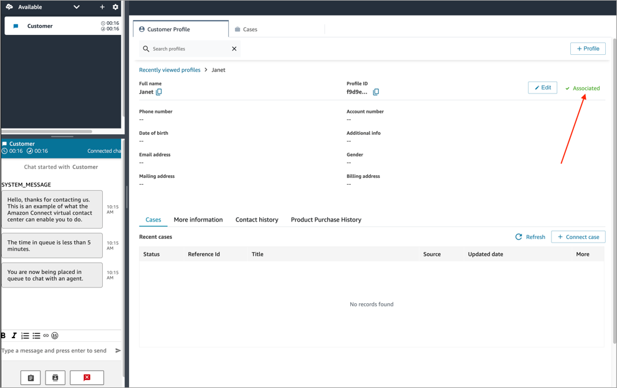Copy Janet's full name with the copy icon
617x388 pixels.
click(x=160, y=91)
